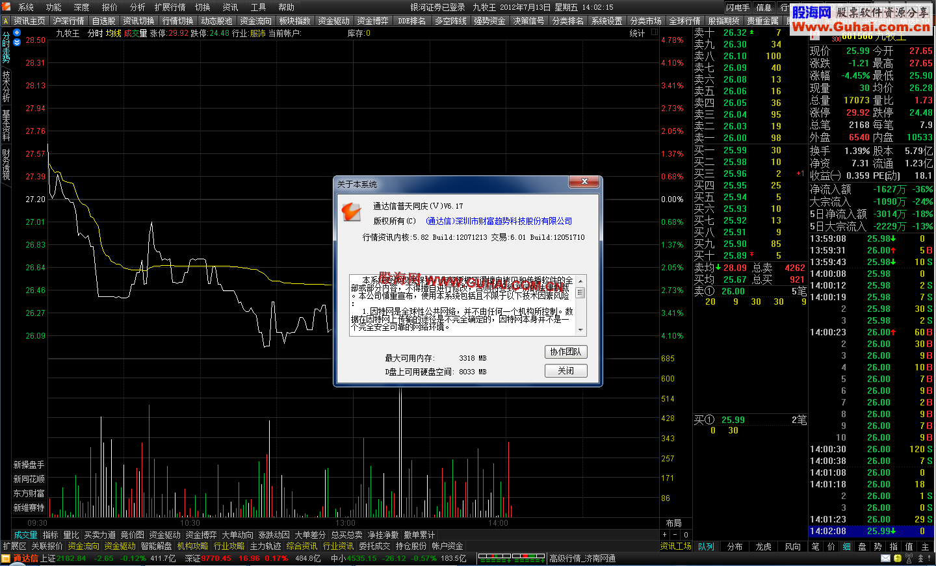Screen dimensions: 936x566
Task: Switch to the 资讯主页 toolbar tab
Action: (x=29, y=21)
